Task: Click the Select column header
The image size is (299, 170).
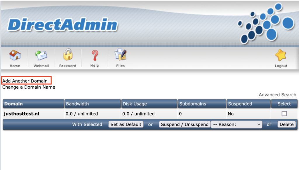Action: [284, 104]
